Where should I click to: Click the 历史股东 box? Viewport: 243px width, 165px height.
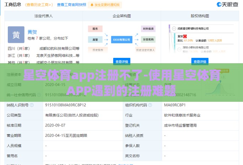click(x=98, y=50)
